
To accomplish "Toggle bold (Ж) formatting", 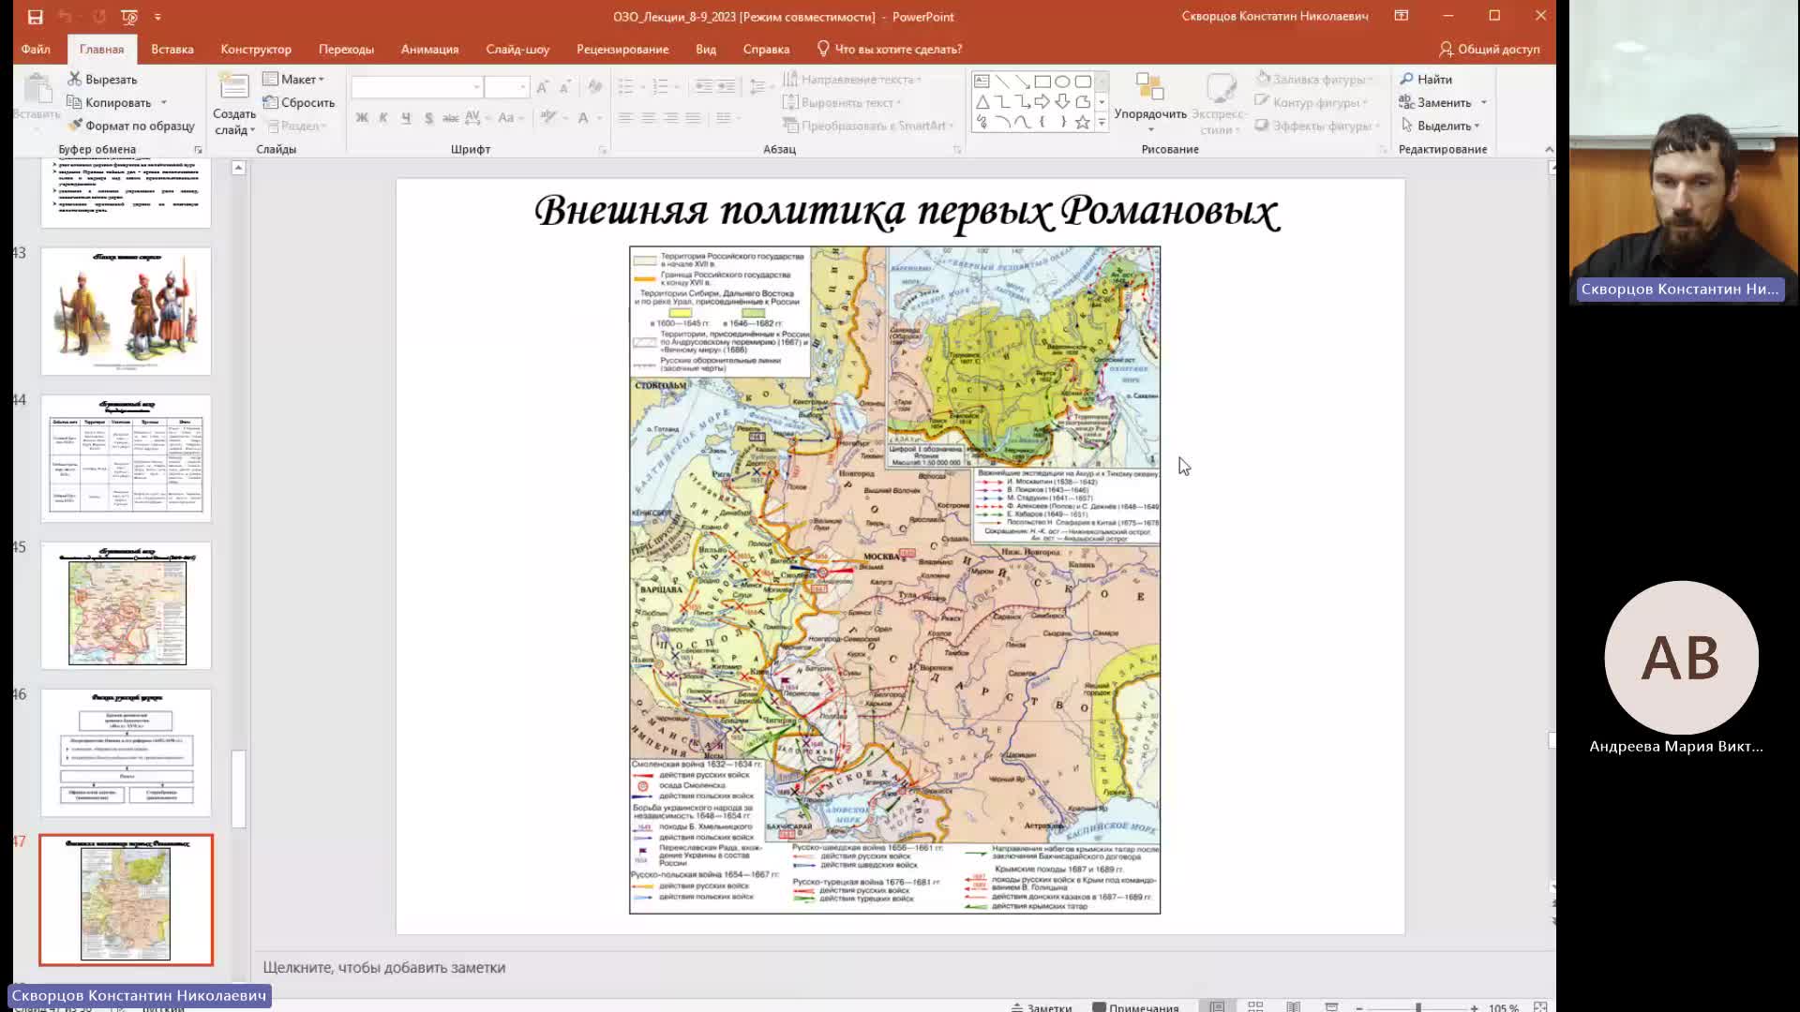I will [362, 118].
